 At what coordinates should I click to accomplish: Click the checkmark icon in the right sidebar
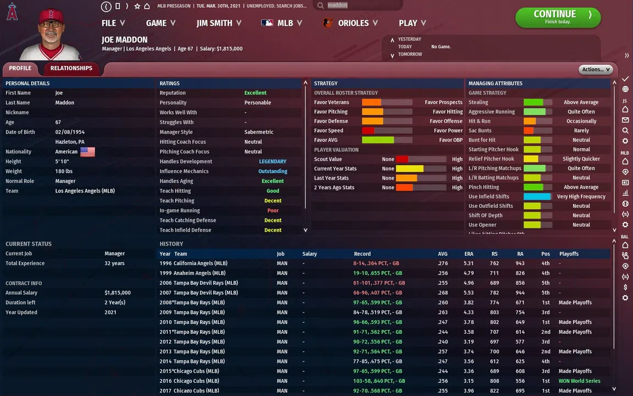(625, 79)
